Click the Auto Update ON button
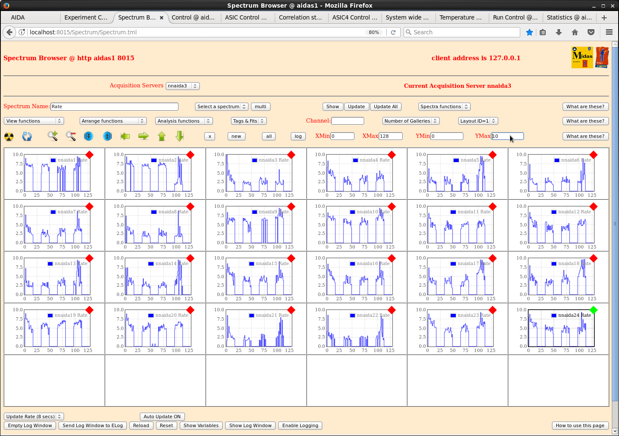Image resolution: width=619 pixels, height=436 pixels. [162, 416]
